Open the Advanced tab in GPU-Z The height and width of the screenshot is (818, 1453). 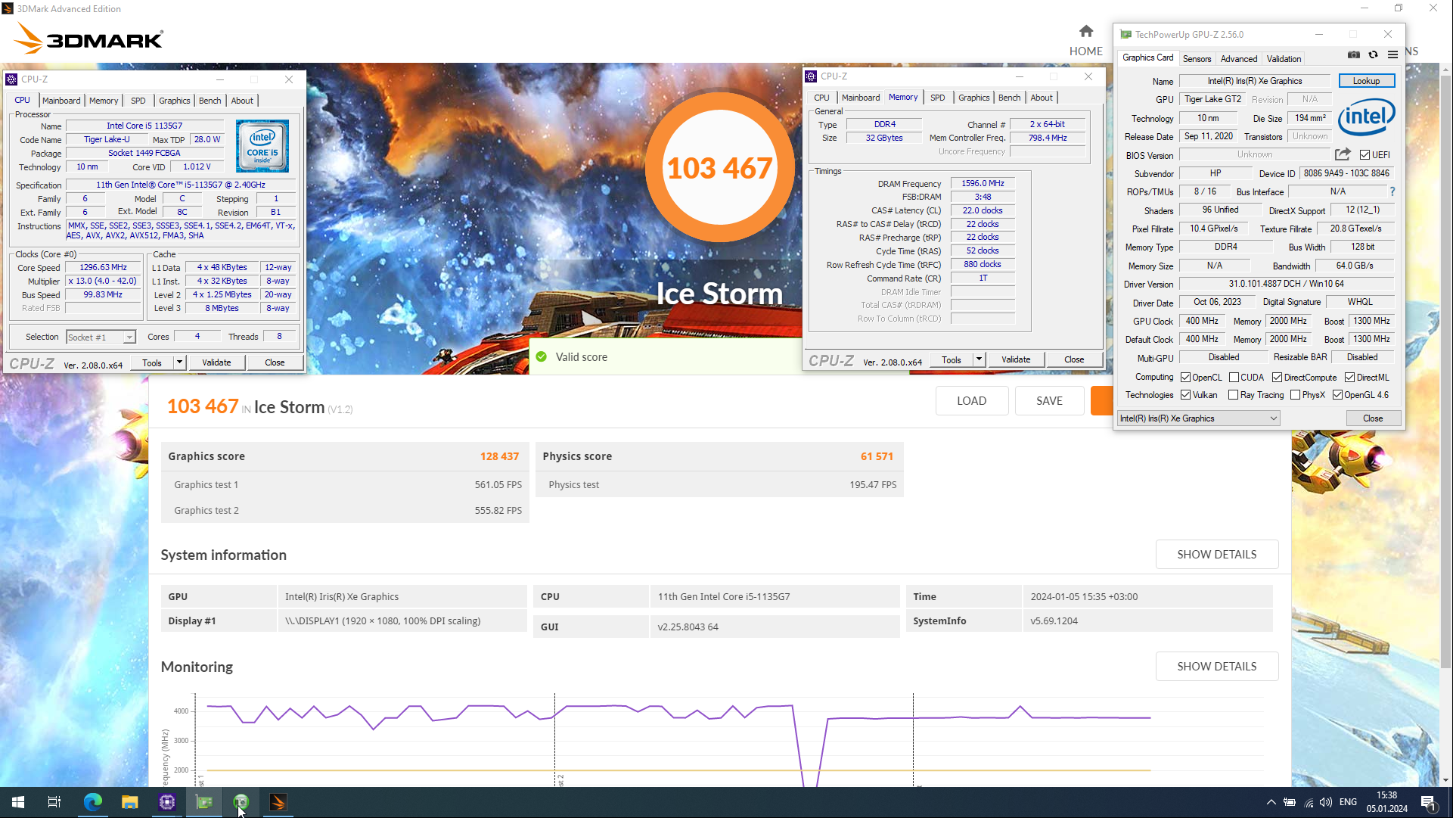[1238, 59]
